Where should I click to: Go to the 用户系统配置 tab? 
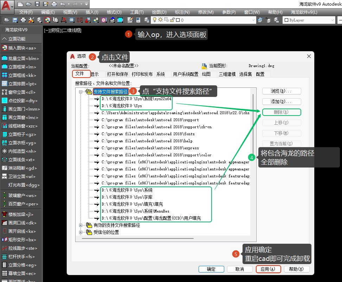click(186, 74)
